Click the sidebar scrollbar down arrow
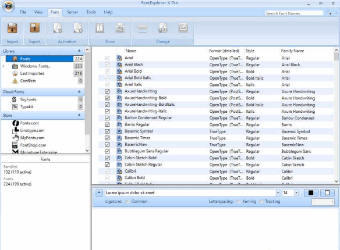The width and height of the screenshot is (340, 250). pyautogui.click(x=87, y=151)
